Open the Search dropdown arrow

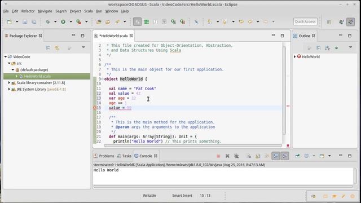click(x=125, y=22)
